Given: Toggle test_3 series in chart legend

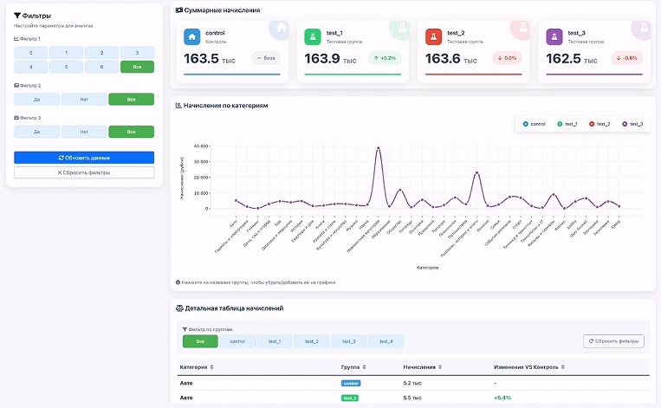Looking at the screenshot, I should click(x=632, y=124).
